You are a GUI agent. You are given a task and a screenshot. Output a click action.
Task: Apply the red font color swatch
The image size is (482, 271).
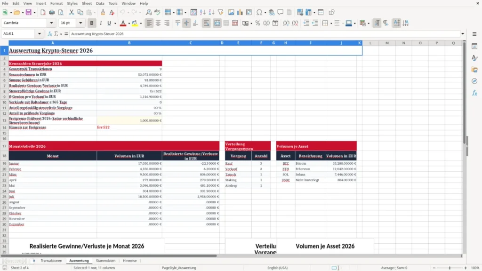tap(123, 23)
